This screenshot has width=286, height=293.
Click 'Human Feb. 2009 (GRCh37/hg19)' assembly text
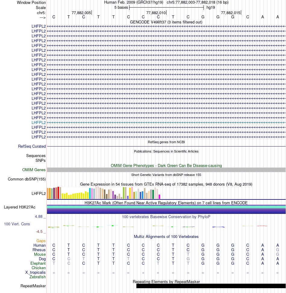[x=134, y=2]
